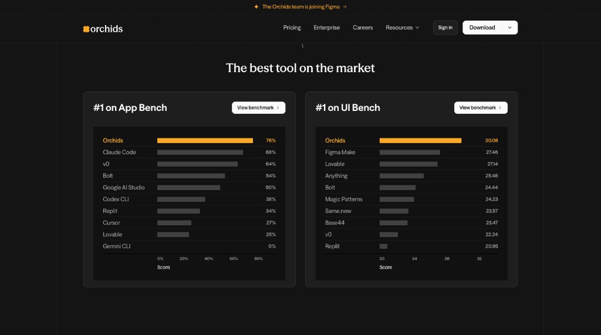Click the Codex CLI label

point(116,199)
